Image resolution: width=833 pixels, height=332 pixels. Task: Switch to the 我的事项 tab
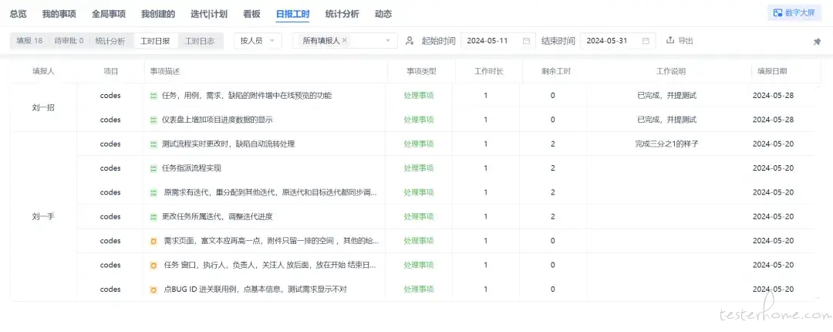59,15
